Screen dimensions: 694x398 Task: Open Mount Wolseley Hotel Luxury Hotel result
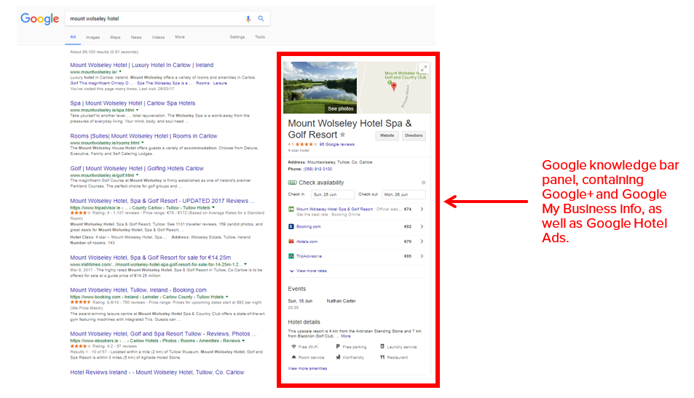141,65
